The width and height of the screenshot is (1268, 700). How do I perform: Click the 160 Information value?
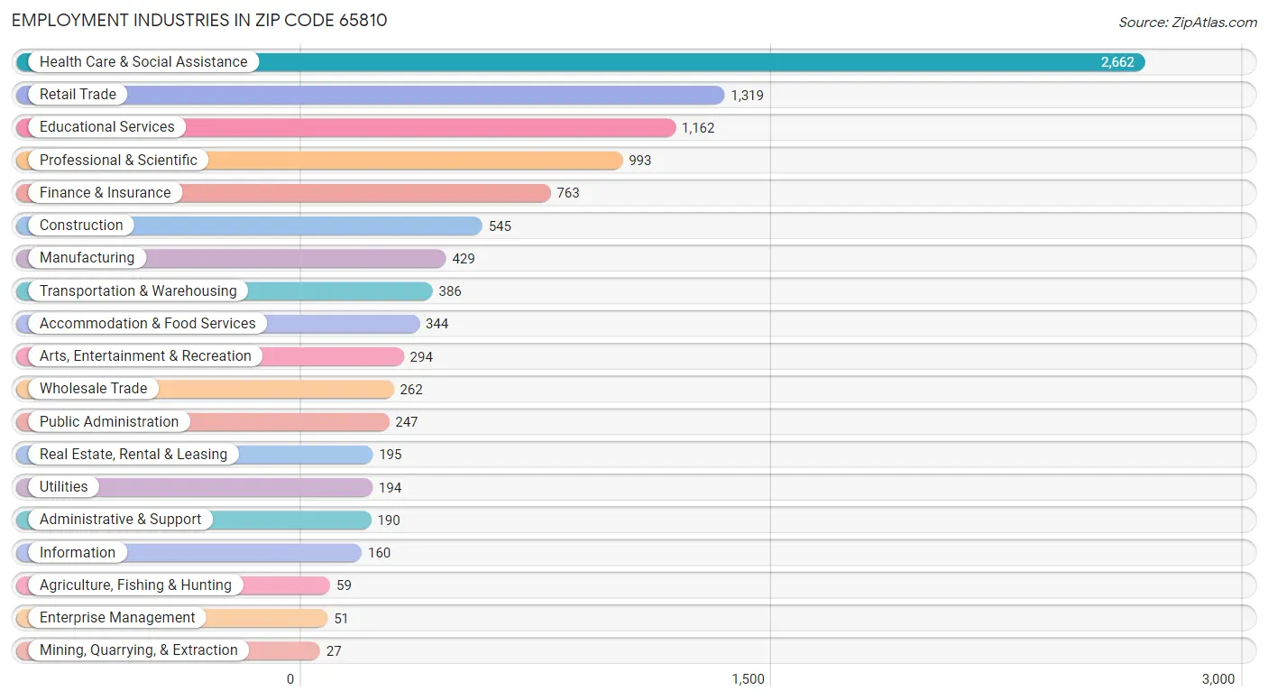380,553
